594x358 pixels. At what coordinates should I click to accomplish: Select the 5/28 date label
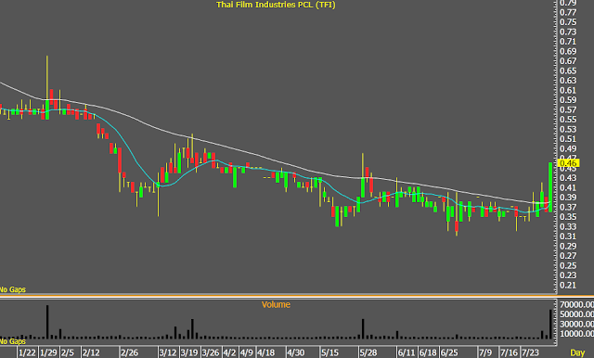tap(368, 352)
